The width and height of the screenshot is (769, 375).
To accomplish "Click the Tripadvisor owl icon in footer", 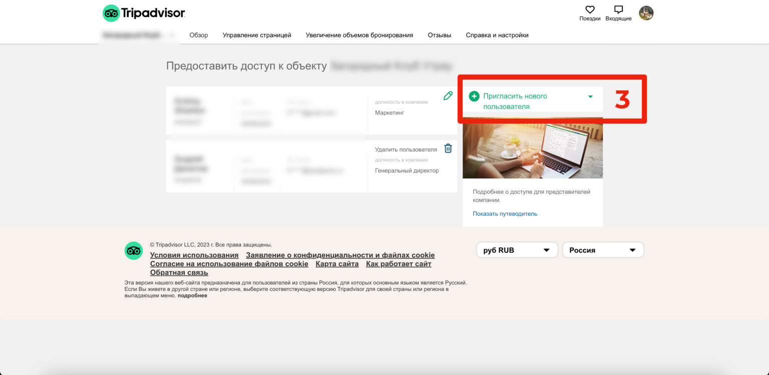I will pyautogui.click(x=134, y=250).
